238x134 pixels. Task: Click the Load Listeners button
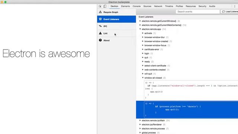[x=229, y=12]
